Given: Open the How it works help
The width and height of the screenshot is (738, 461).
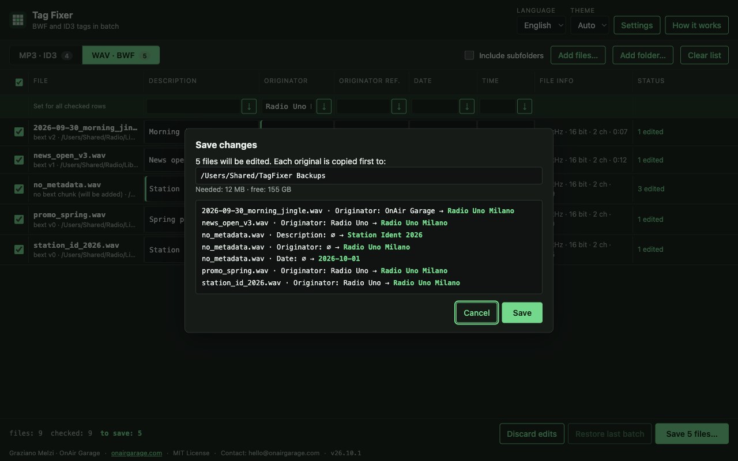Looking at the screenshot, I should [x=696, y=25].
